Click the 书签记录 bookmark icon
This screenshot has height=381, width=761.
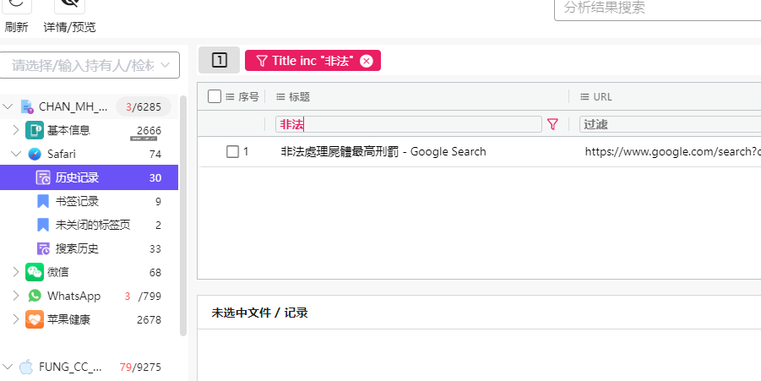pos(43,201)
